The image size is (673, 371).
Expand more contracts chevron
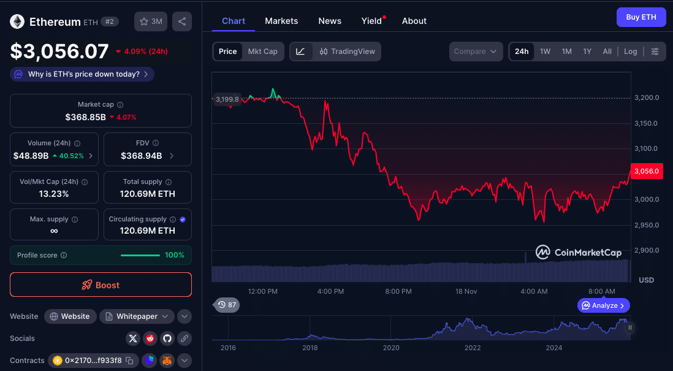(x=184, y=361)
